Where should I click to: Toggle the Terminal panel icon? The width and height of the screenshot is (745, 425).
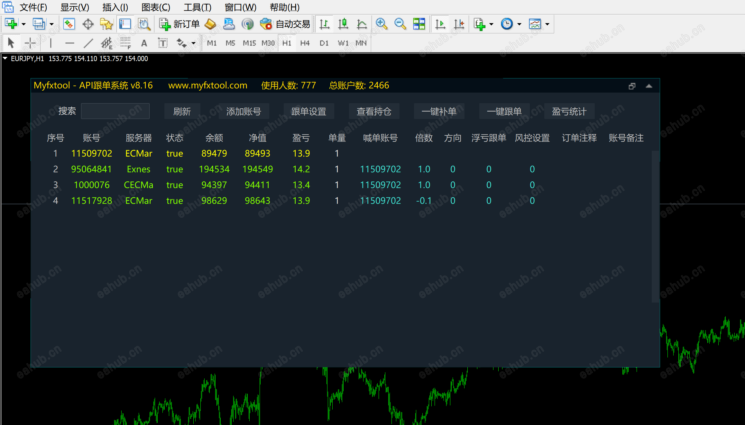pyautogui.click(x=125, y=24)
